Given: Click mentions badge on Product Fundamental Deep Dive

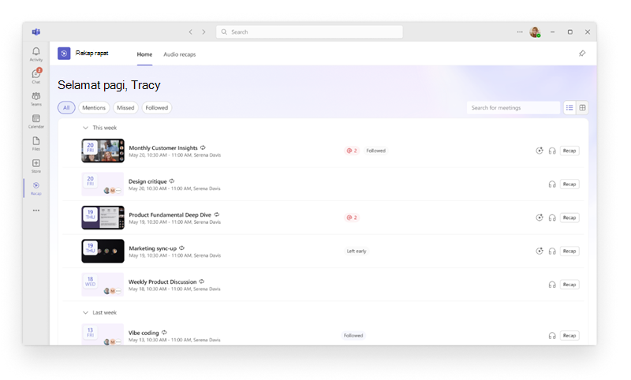Looking at the screenshot, I should point(352,218).
